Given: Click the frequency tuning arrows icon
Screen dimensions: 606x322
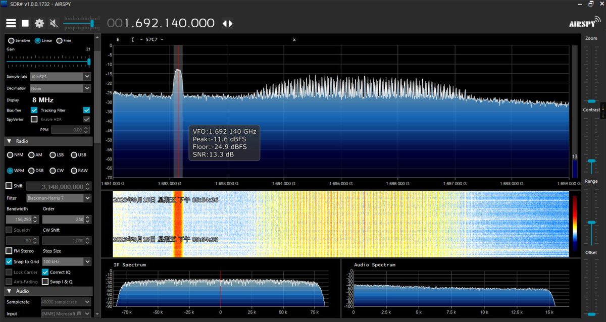Looking at the screenshot, I should [x=227, y=23].
